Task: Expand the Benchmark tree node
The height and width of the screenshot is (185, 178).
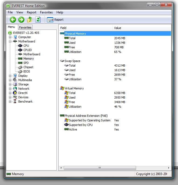Action: [10, 101]
